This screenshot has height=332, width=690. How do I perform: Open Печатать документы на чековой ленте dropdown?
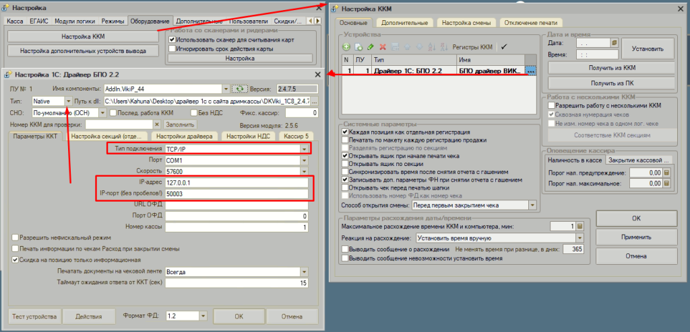click(304, 272)
